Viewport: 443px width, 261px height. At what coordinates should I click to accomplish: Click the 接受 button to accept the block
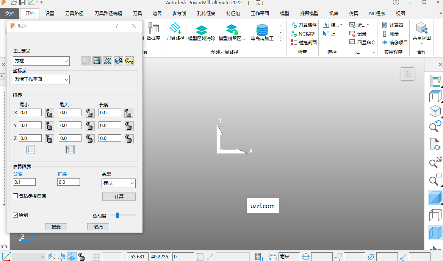coord(56,227)
